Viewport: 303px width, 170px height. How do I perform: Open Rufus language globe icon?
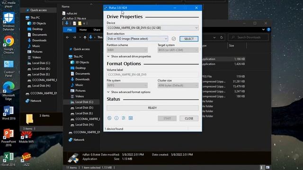(109, 118)
